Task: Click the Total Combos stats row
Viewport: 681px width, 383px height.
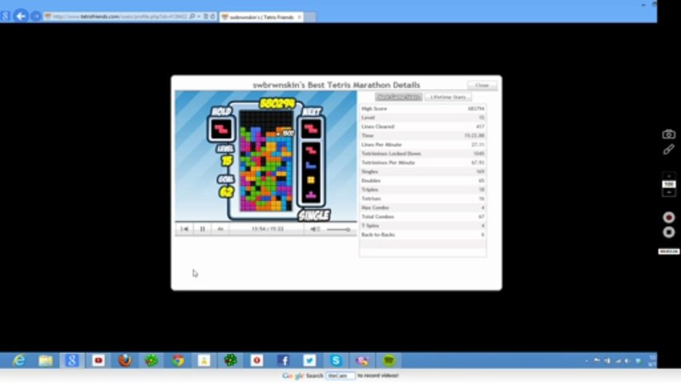Action: click(423, 217)
